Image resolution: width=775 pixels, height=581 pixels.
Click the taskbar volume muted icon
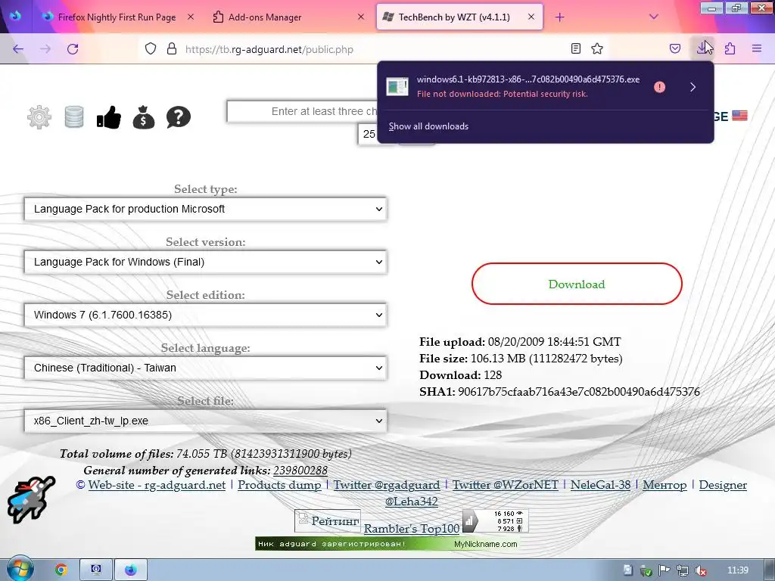(700, 570)
